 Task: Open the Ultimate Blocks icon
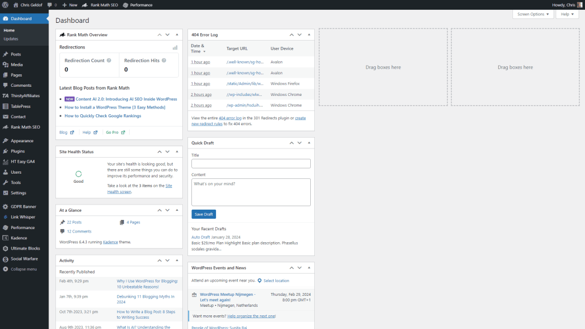tap(6, 248)
